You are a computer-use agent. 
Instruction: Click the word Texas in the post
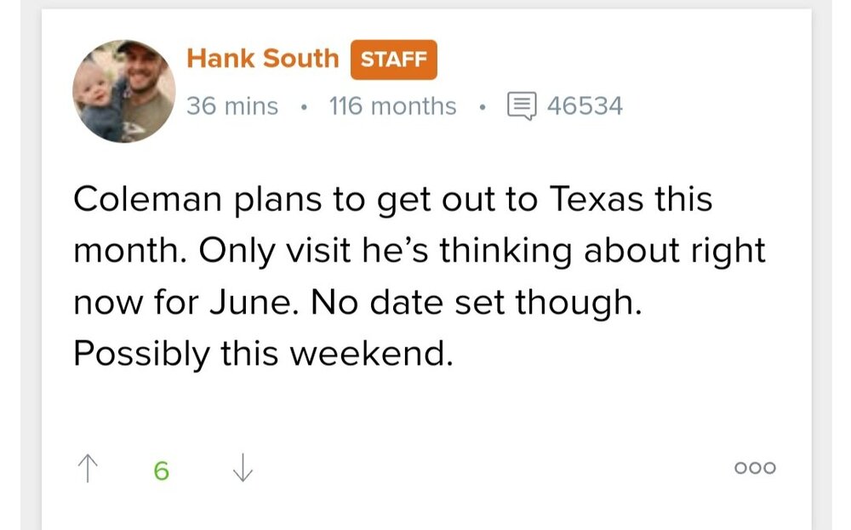coord(597,200)
